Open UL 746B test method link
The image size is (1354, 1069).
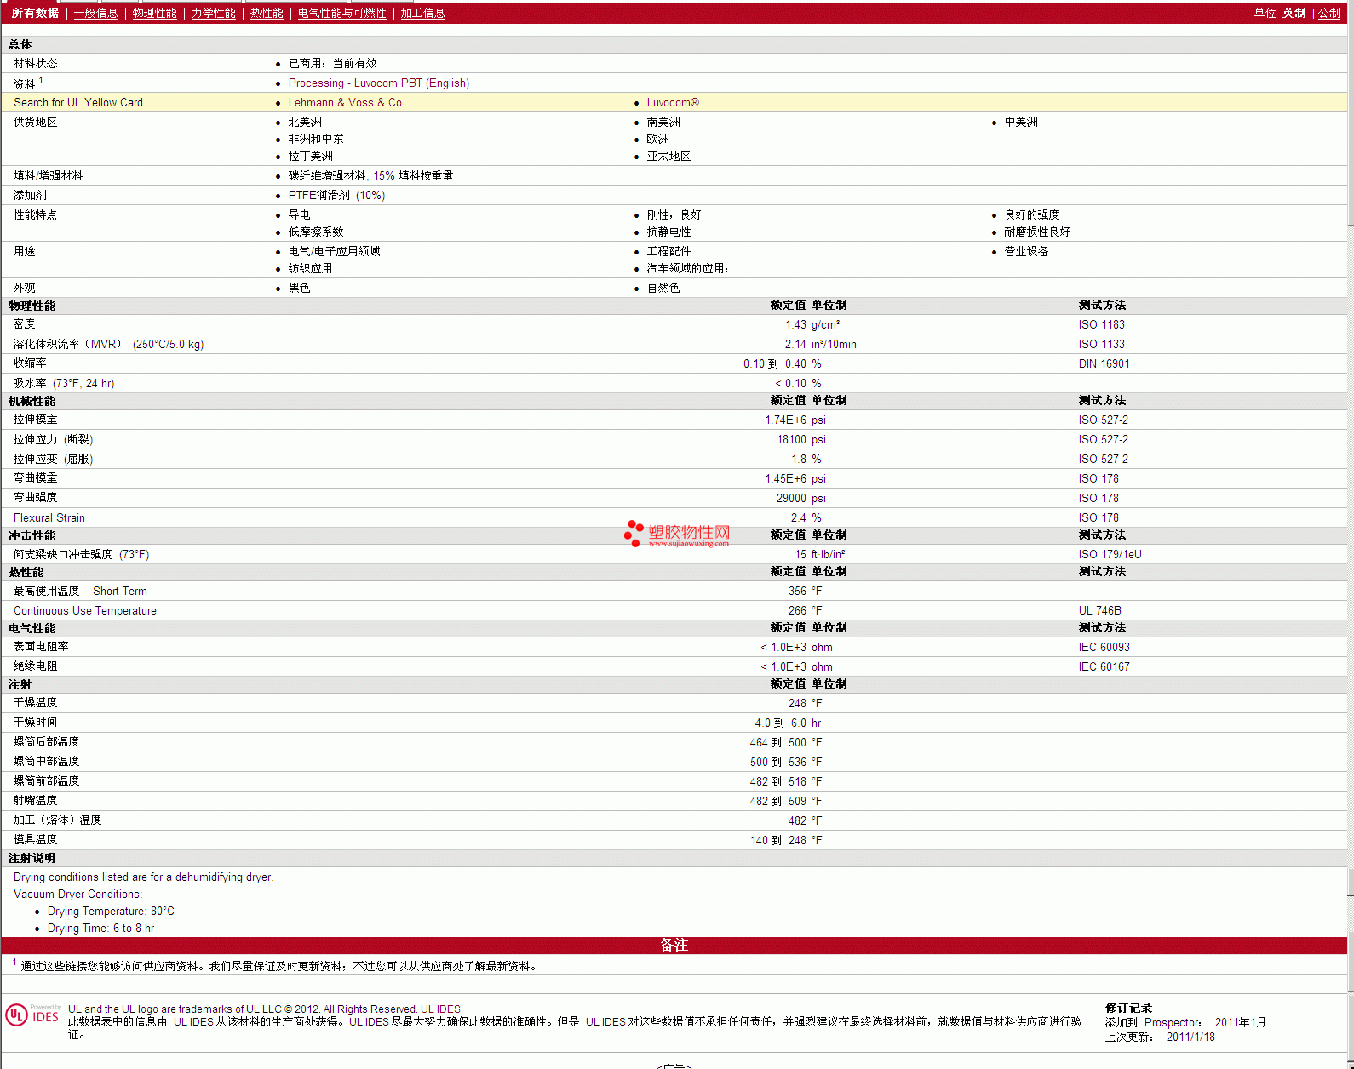click(x=1099, y=610)
